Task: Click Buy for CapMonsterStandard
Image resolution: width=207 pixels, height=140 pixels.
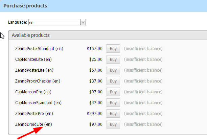Action: (x=113, y=103)
